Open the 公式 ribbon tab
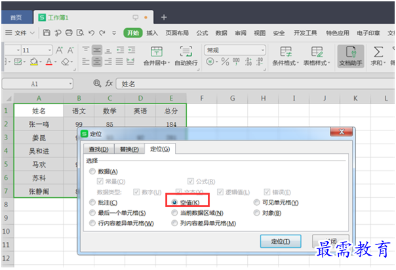This screenshot has width=396, height=270. coord(202,33)
